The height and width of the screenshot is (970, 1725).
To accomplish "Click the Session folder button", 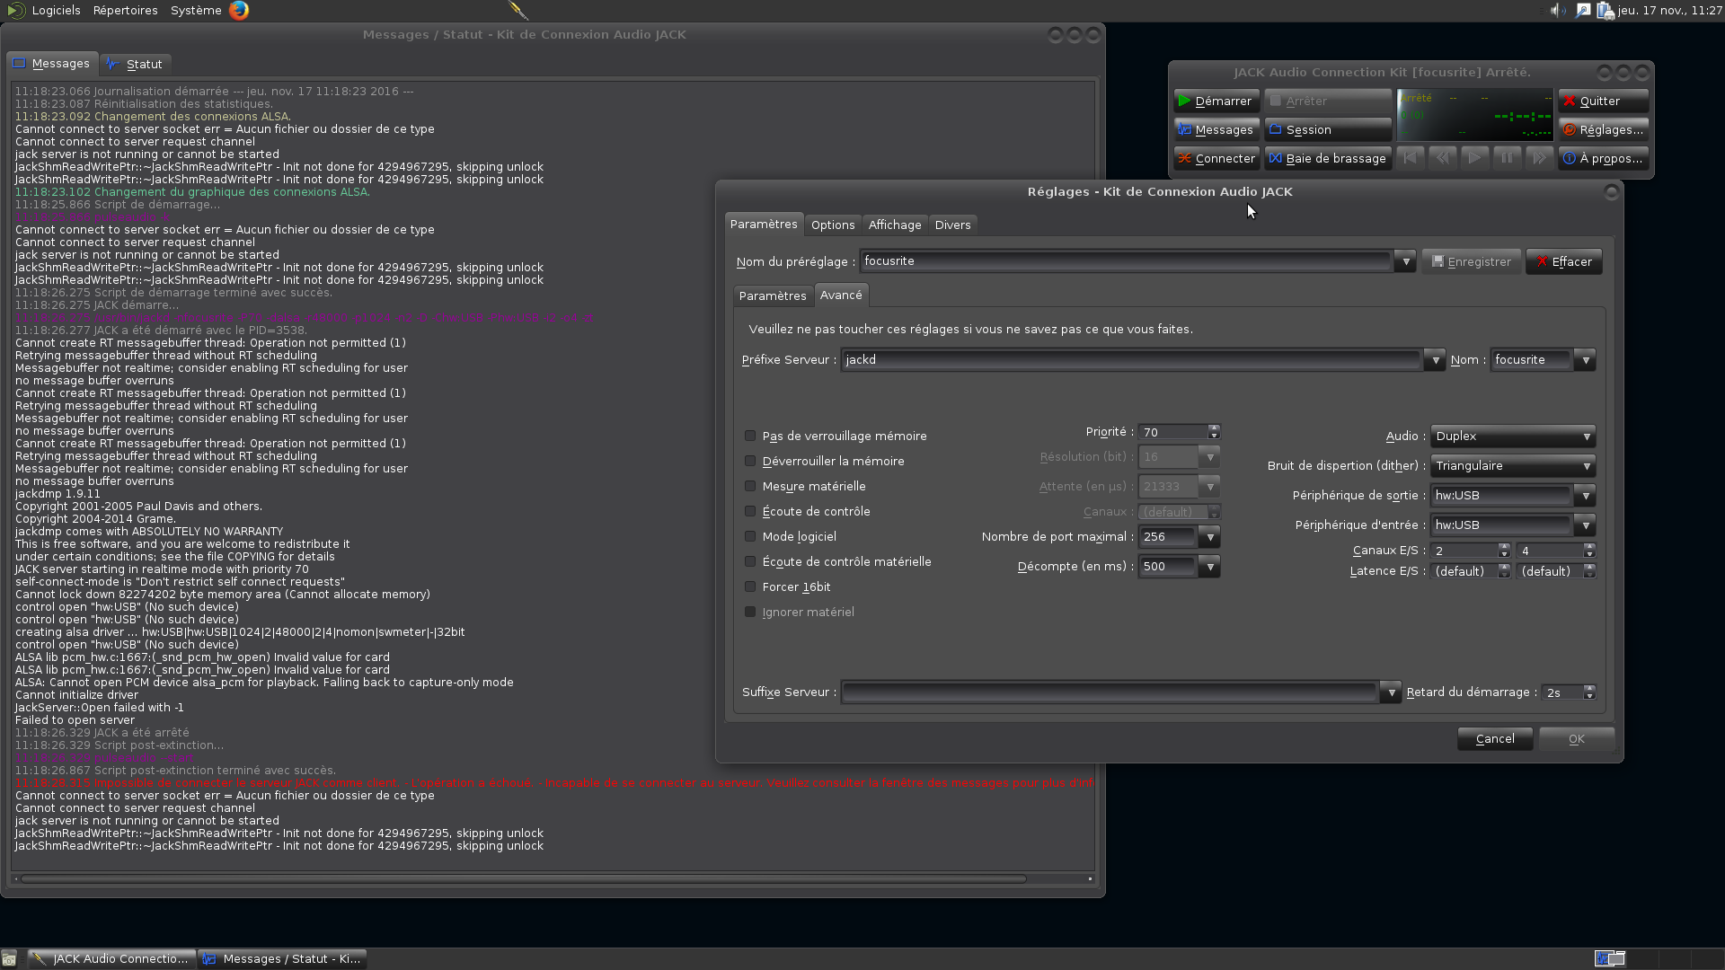I will [x=1327, y=129].
